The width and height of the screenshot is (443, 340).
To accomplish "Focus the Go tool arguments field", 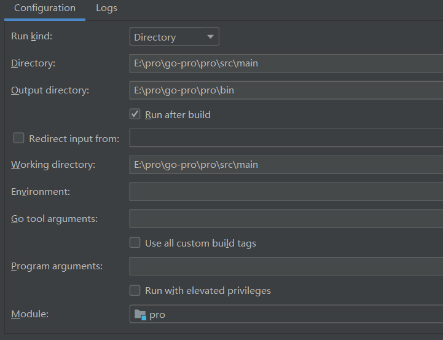I will point(286,218).
